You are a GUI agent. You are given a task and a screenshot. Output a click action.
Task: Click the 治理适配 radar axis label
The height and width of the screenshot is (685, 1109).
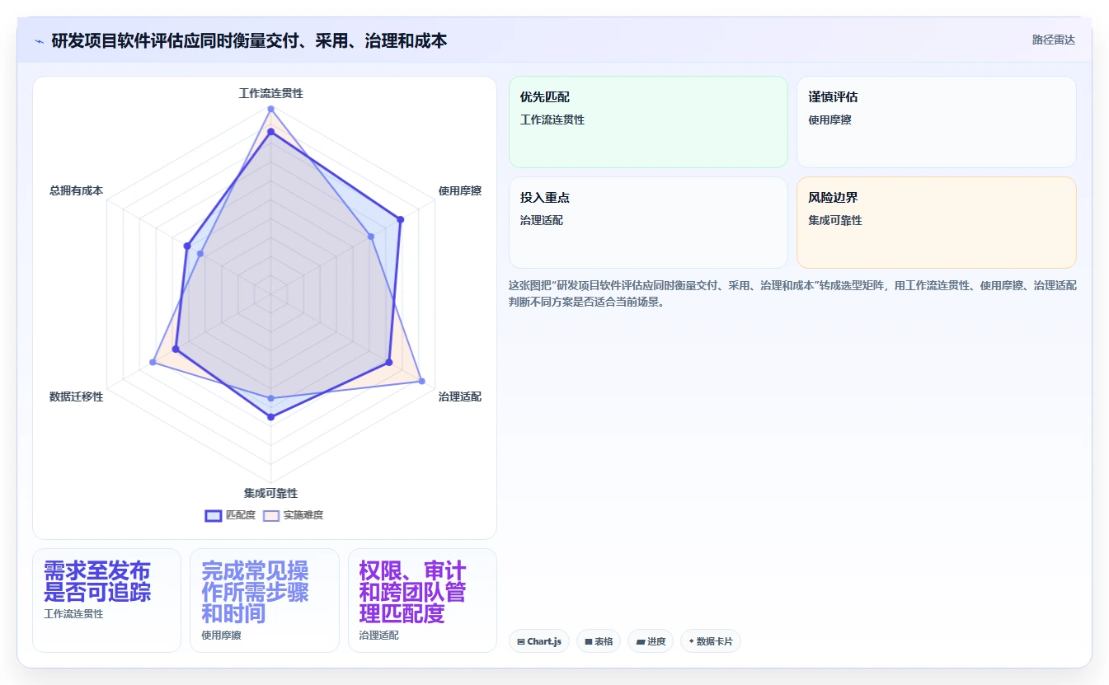[x=460, y=396]
